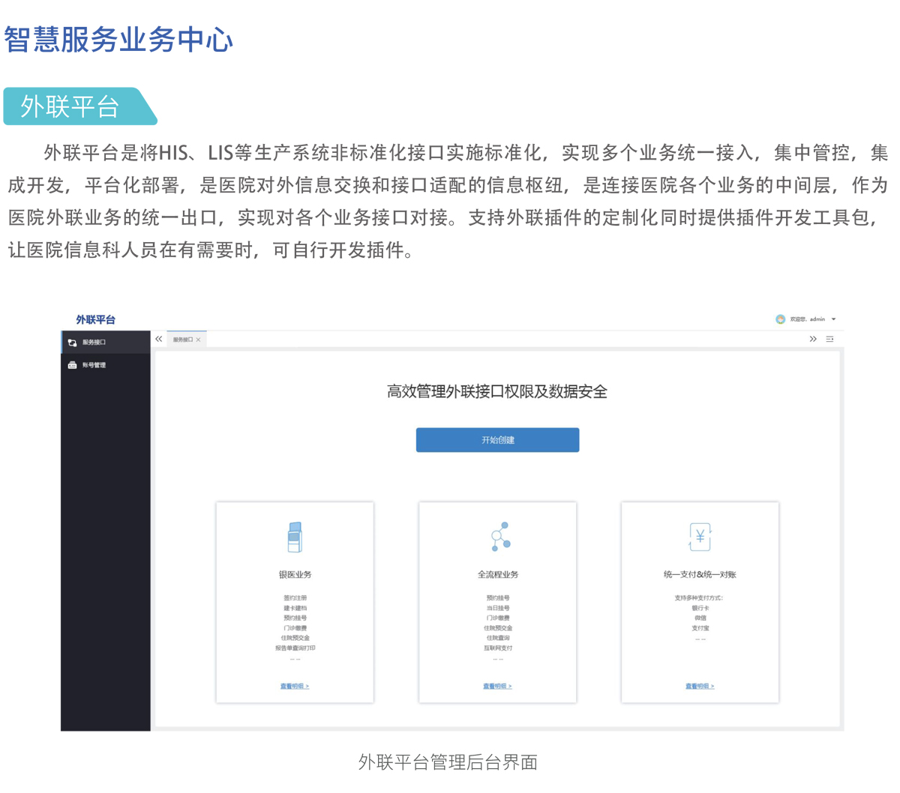This screenshot has height=793, width=900.
Task: Switch to the 服务接口 tab
Action: pyautogui.click(x=182, y=340)
